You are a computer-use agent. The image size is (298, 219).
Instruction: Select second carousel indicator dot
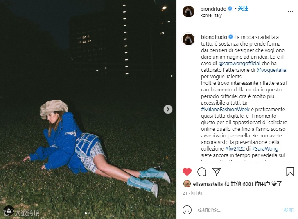pyautogui.click(x=90, y=214)
